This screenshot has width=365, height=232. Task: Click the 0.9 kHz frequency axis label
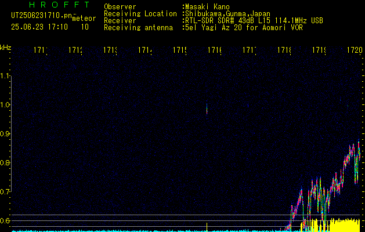(x=5, y=133)
